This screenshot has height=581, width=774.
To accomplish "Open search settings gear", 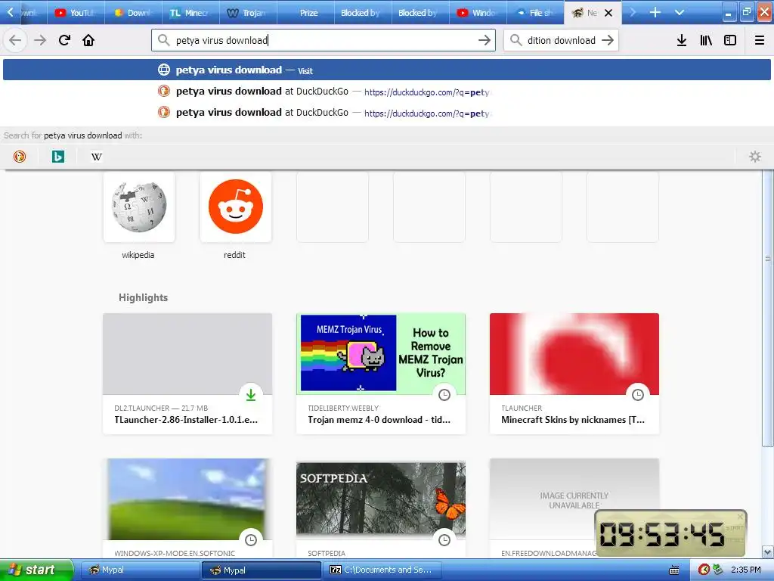I will 755,157.
